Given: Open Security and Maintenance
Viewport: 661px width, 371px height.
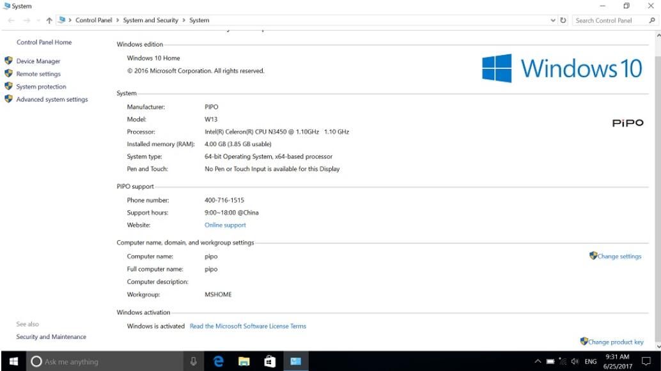Looking at the screenshot, I should tap(51, 337).
